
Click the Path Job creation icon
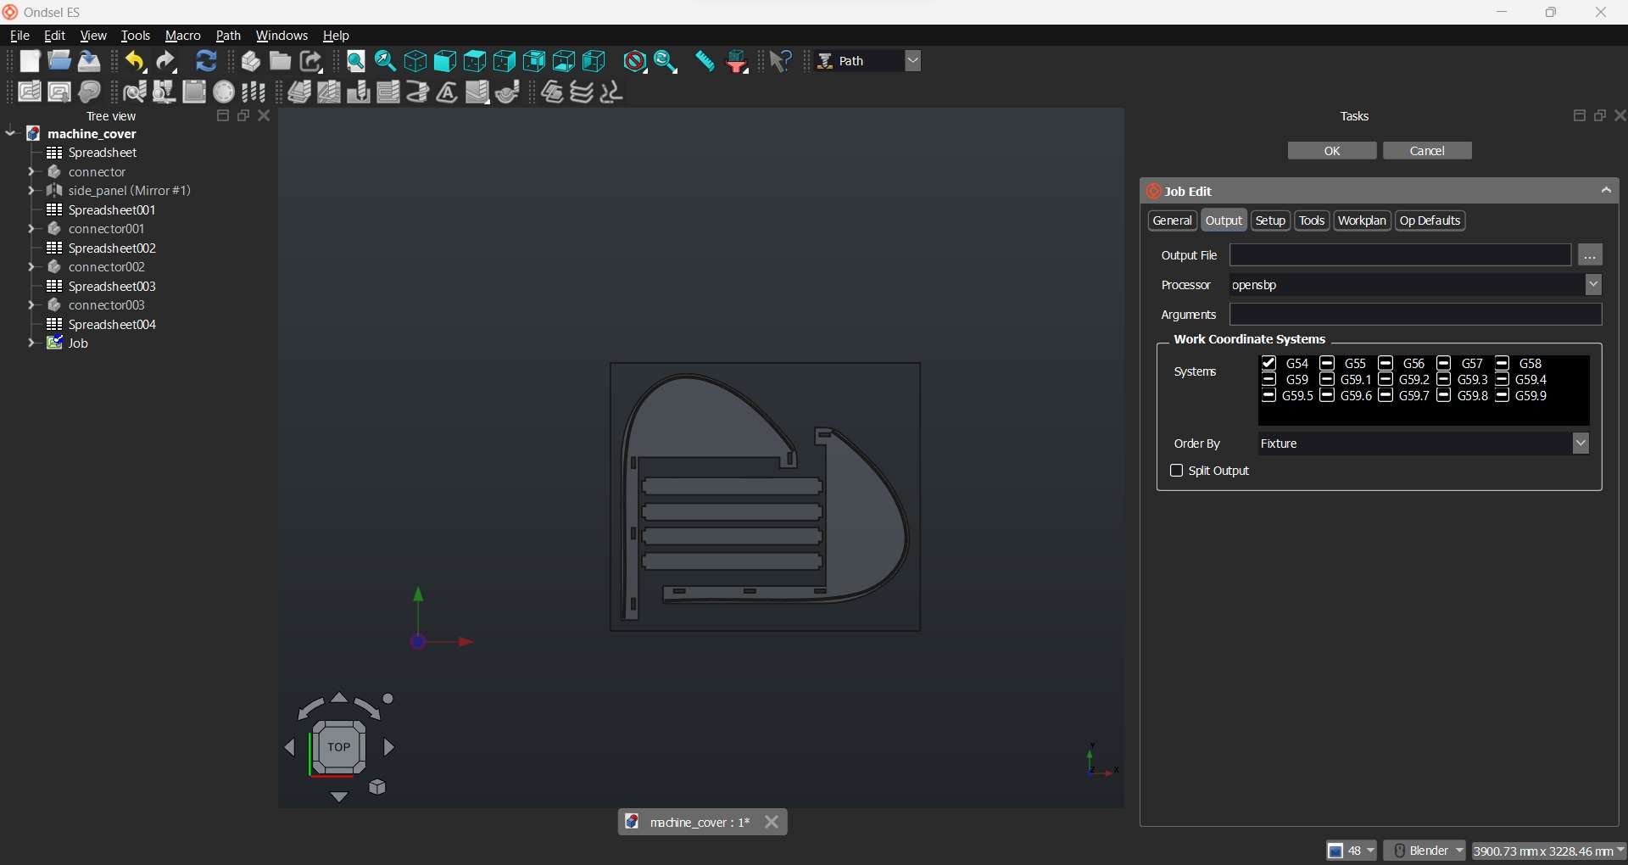[x=30, y=92]
